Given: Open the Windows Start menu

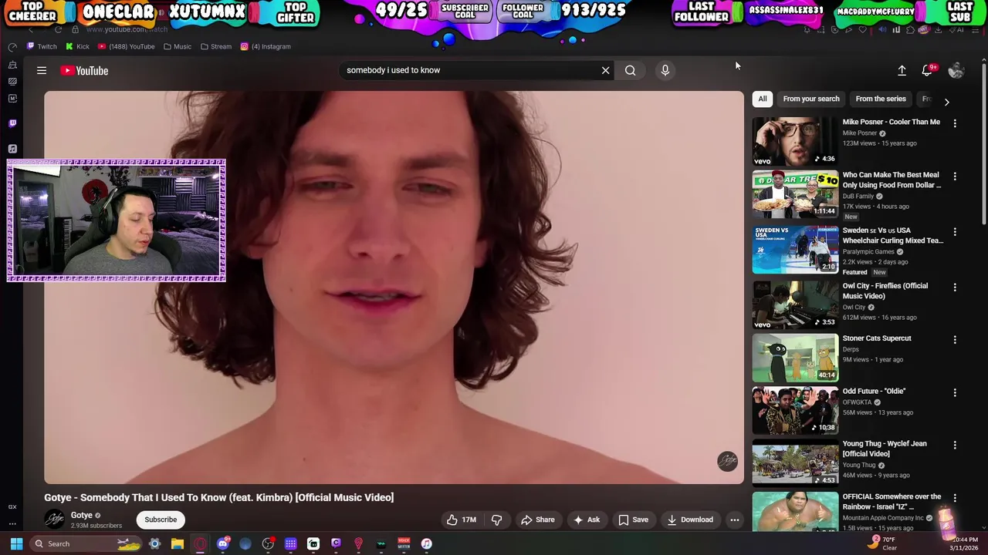Looking at the screenshot, I should click(x=16, y=543).
